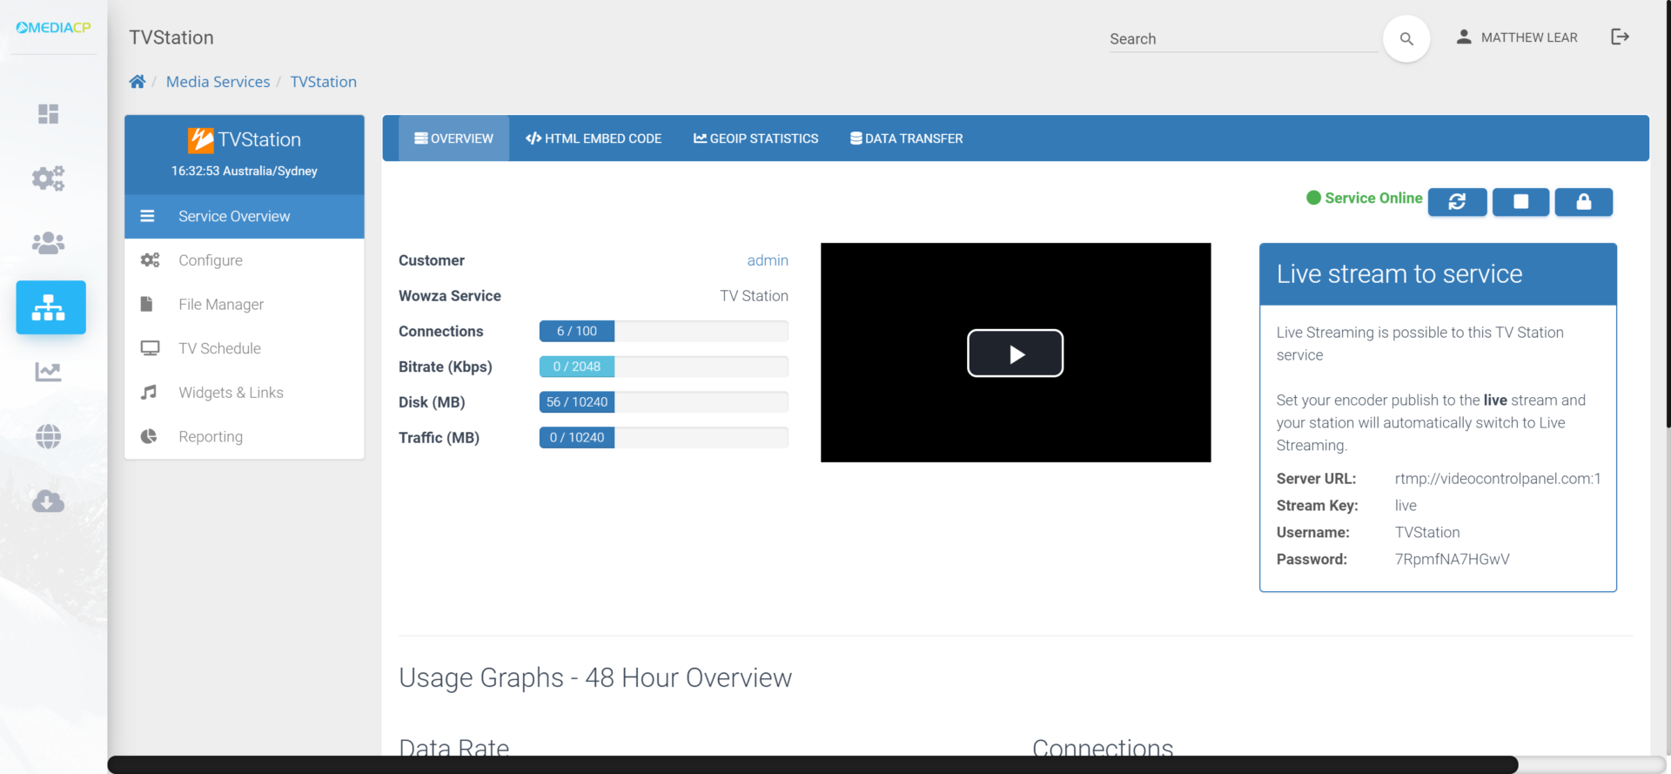This screenshot has width=1671, height=774.
Task: Click the Connections 6 / 100 progress bar
Action: 664,331
